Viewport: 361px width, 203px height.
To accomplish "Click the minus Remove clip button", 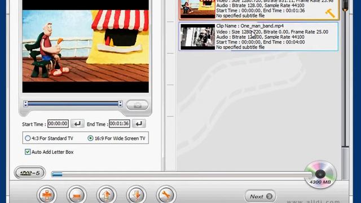I will [x=77, y=195].
